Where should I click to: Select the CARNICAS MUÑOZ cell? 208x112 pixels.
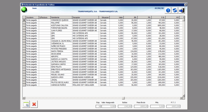coord(62,85)
